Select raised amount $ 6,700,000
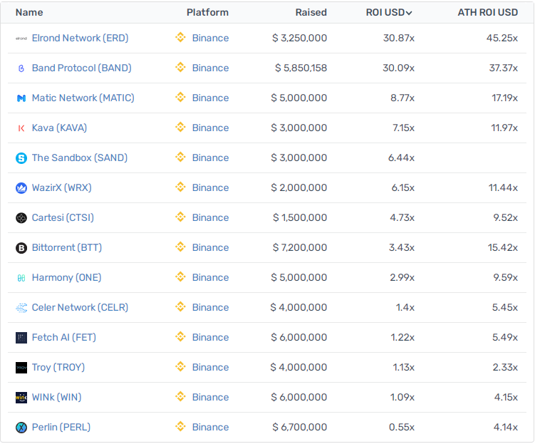The height and width of the screenshot is (444, 535). [x=300, y=428]
